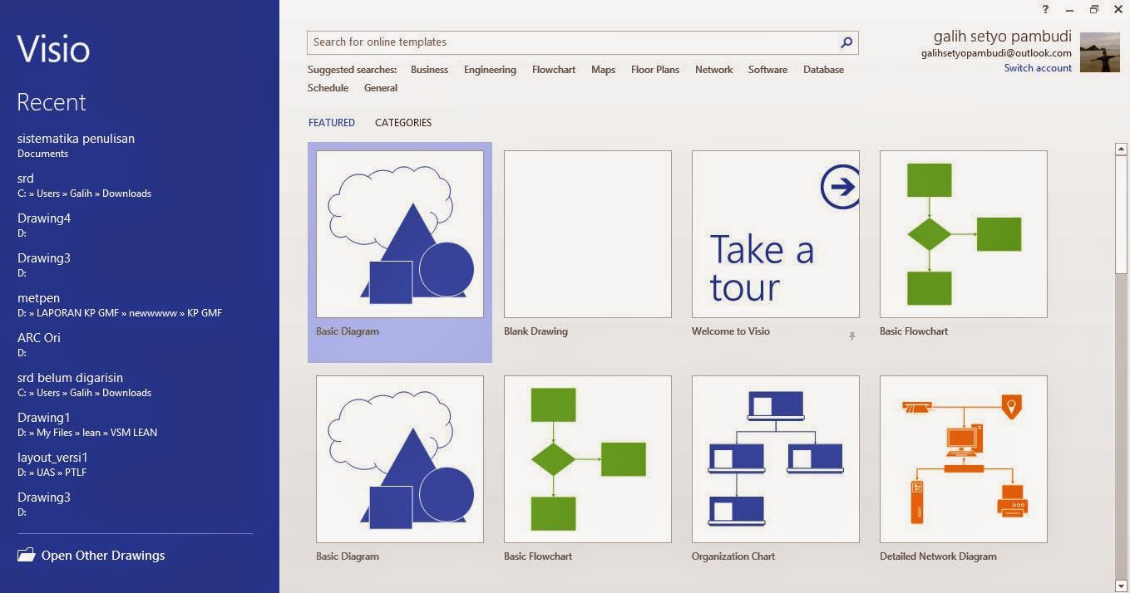The image size is (1130, 593).
Task: Select the Database suggested search
Action: (x=823, y=70)
